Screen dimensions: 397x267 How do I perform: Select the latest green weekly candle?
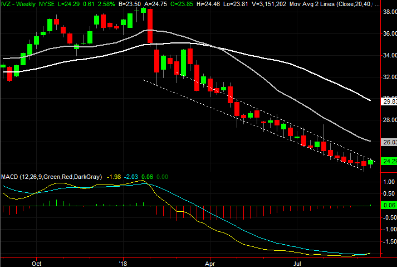[x=371, y=162]
